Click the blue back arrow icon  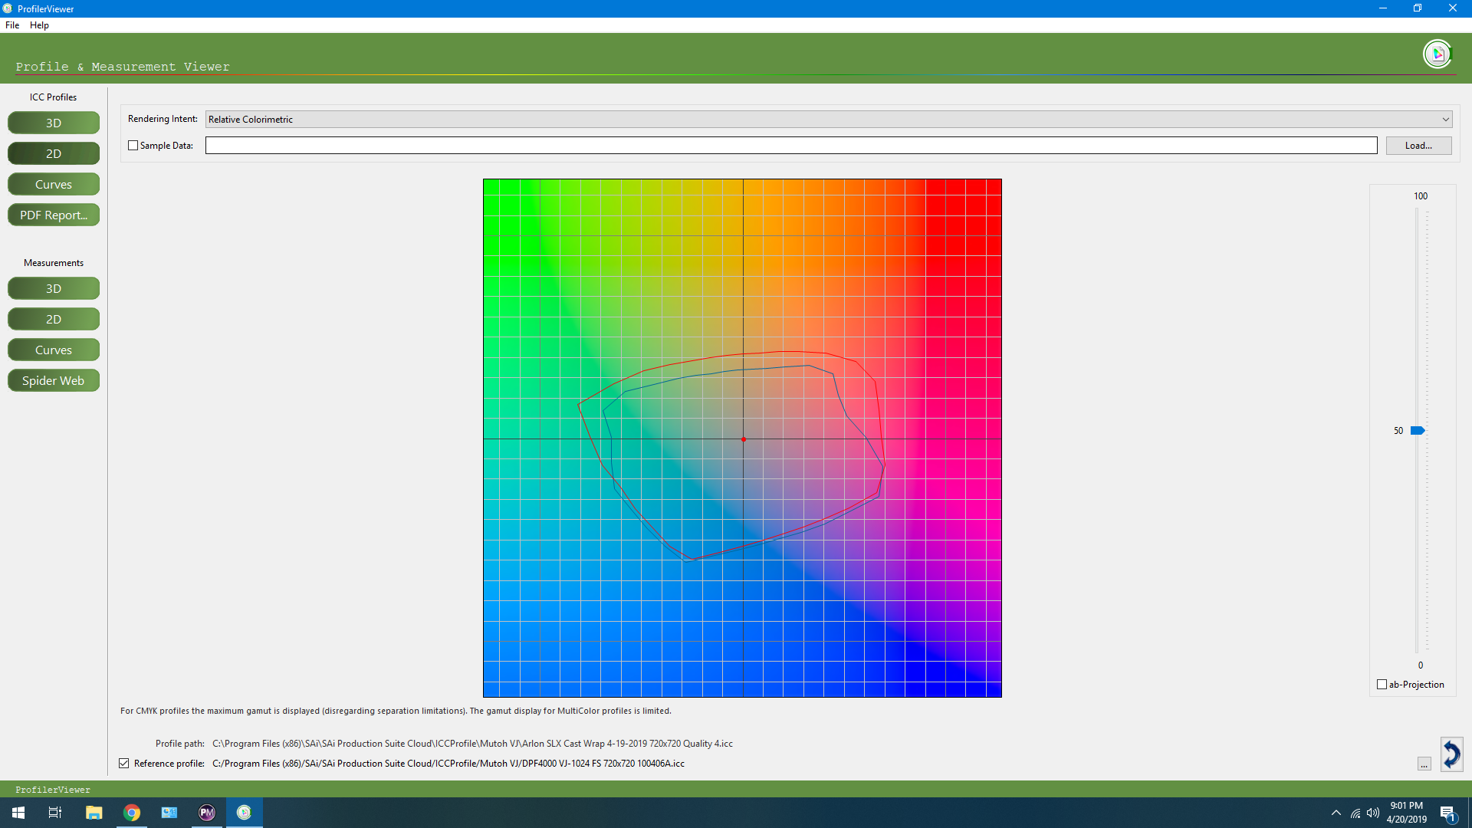[1451, 754]
